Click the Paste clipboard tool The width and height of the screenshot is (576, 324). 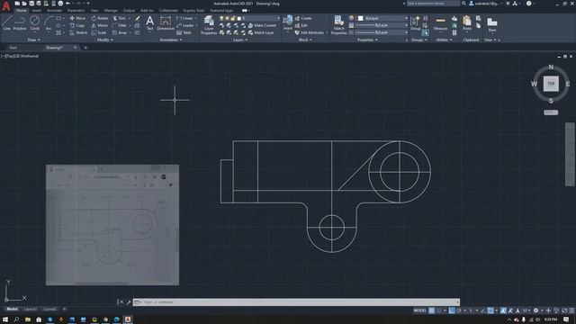pyautogui.click(x=467, y=22)
